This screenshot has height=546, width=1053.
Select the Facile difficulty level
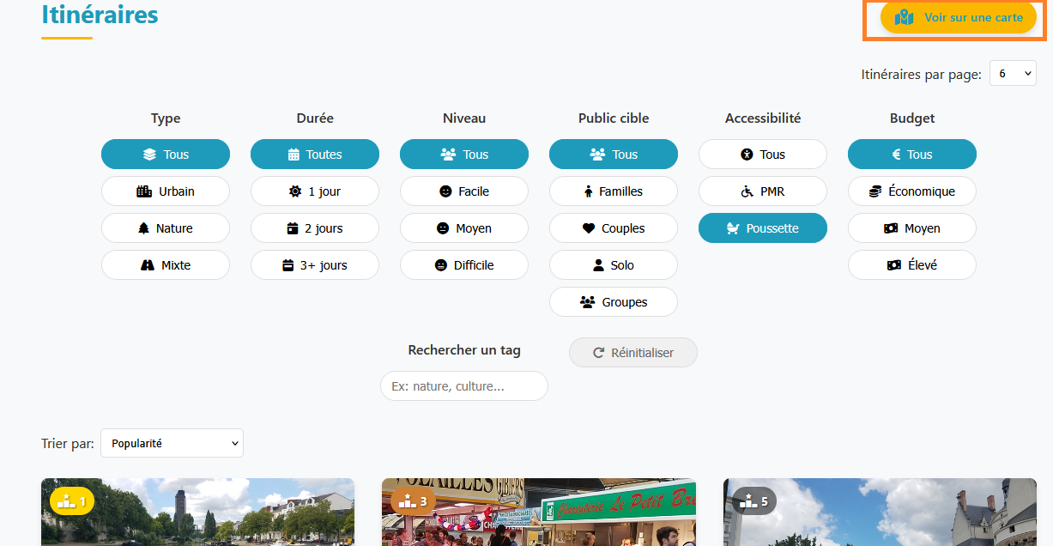(464, 191)
